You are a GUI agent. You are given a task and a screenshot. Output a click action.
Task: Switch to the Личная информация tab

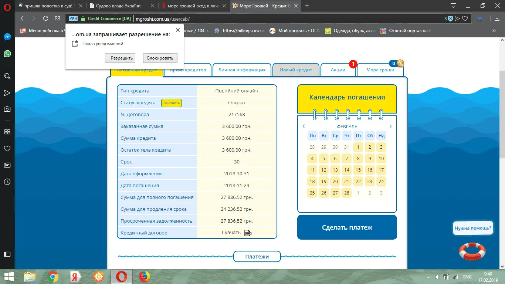[x=242, y=70]
